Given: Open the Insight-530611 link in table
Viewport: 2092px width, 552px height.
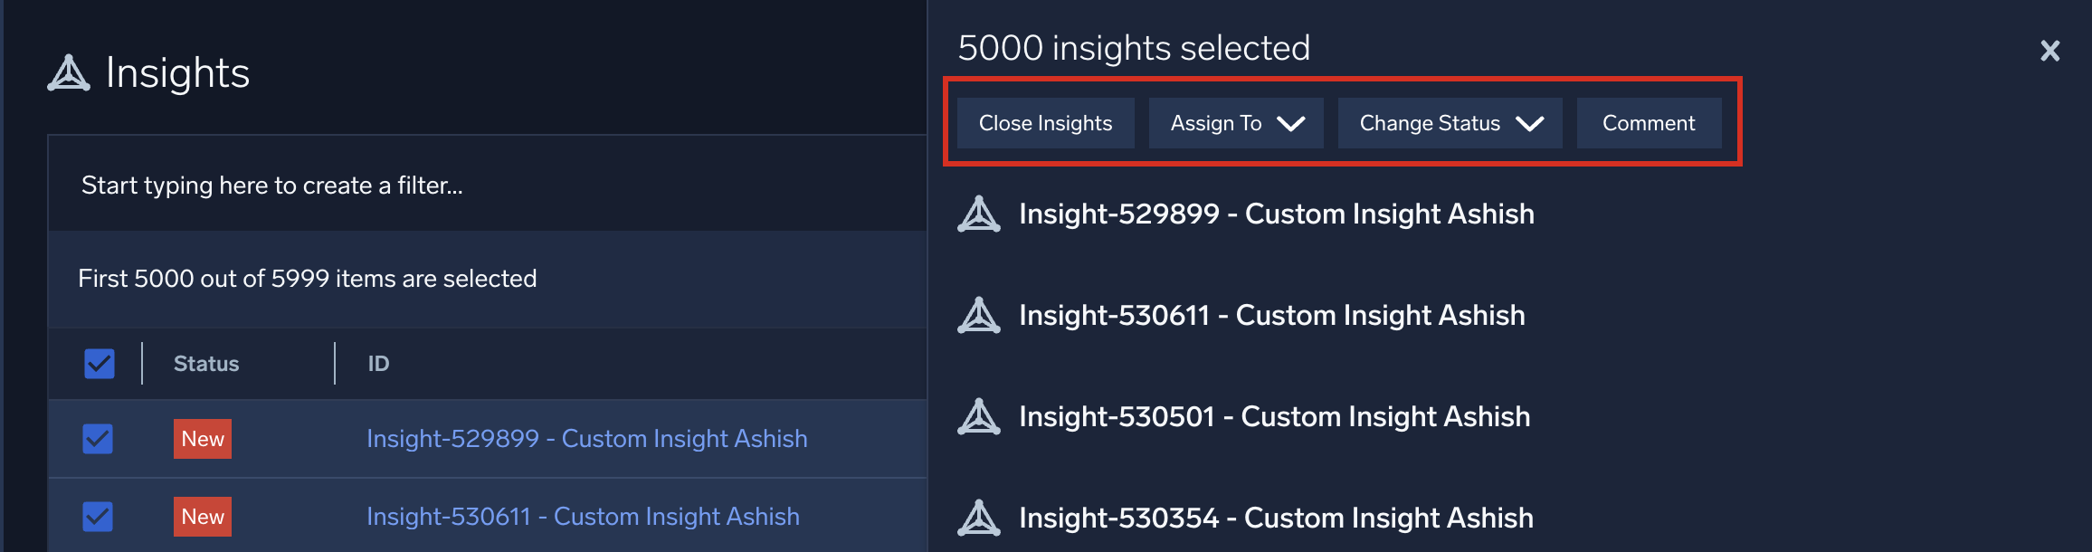Looking at the screenshot, I should [x=583, y=517].
